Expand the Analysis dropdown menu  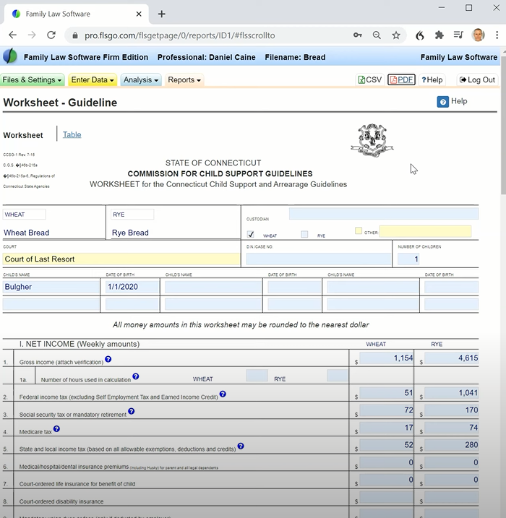click(x=140, y=80)
